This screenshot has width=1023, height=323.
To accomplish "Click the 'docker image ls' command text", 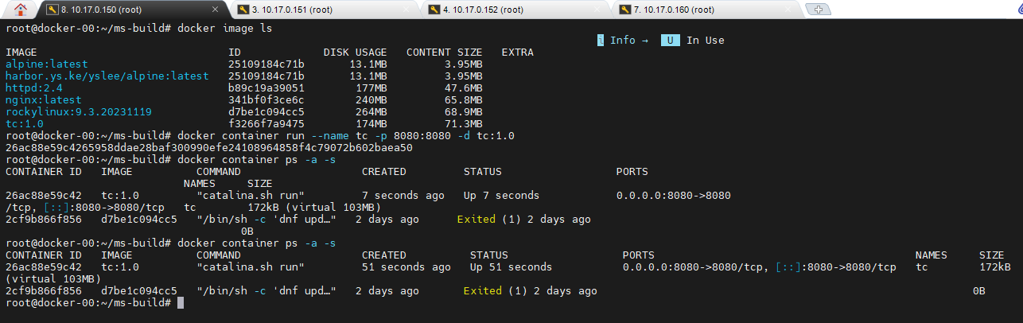I will coord(225,28).
